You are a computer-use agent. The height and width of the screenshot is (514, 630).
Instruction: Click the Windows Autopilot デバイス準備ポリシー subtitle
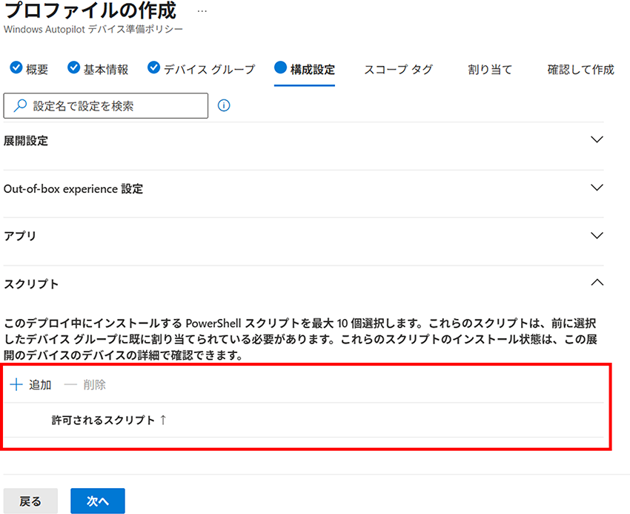click(x=93, y=30)
